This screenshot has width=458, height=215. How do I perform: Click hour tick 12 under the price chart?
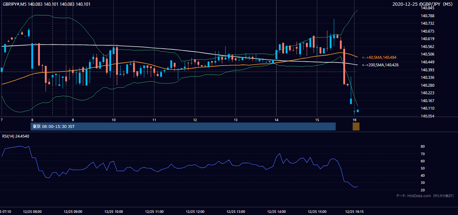tap(195, 120)
